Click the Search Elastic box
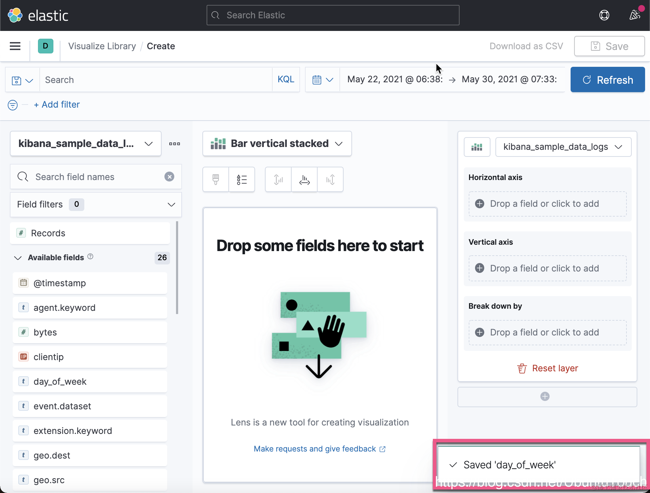Viewport: 650px width, 493px height. tap(333, 15)
